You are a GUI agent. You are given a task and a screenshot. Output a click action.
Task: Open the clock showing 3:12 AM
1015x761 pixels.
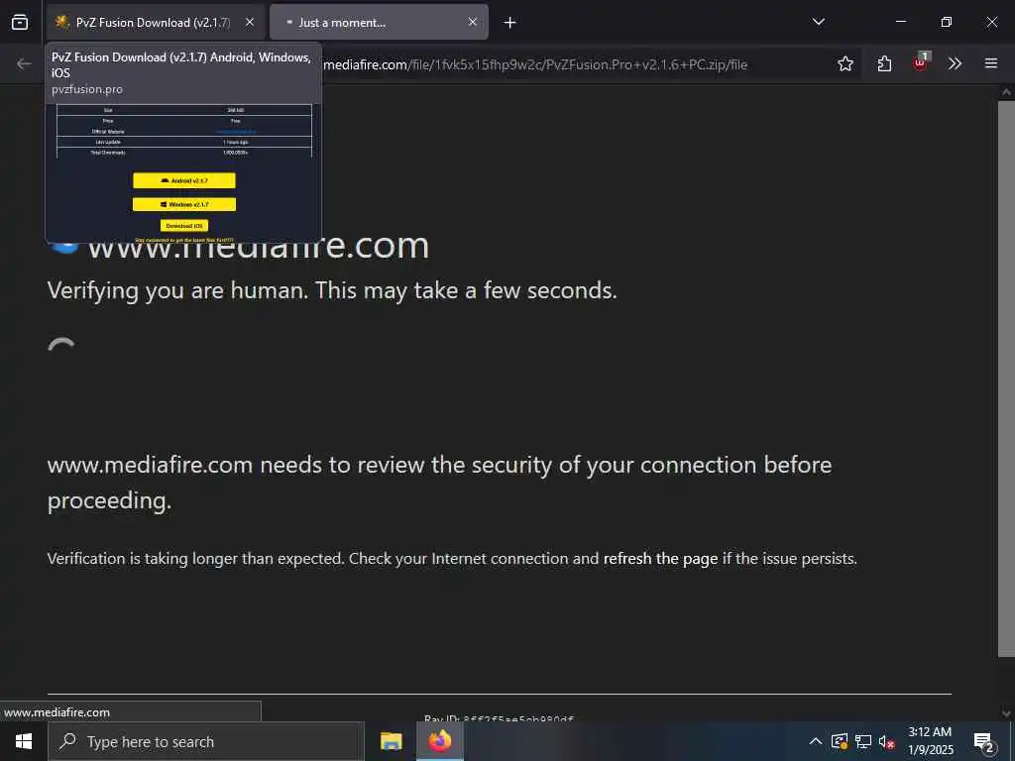pos(930,741)
